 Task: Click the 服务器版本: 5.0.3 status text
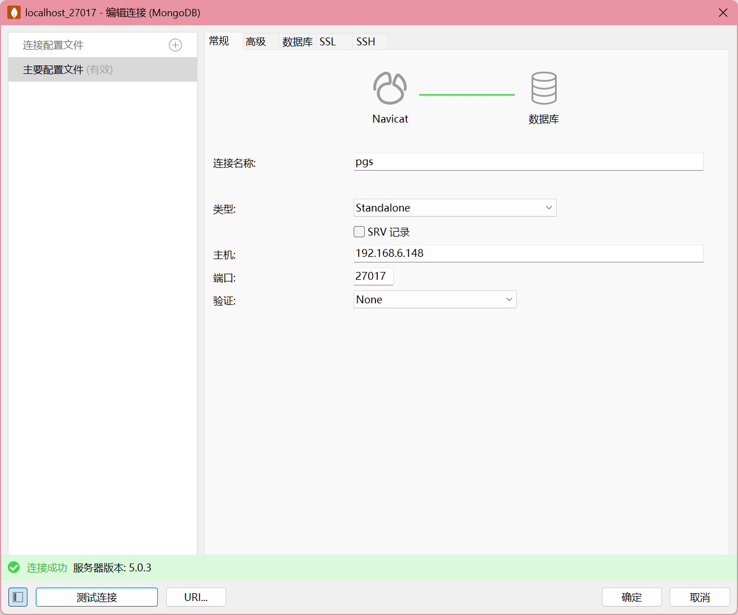pos(112,567)
